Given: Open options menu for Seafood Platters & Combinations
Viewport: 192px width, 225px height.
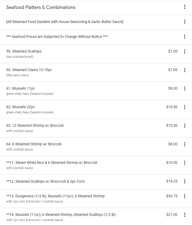Looking at the screenshot, I should pyautogui.click(x=185, y=7).
